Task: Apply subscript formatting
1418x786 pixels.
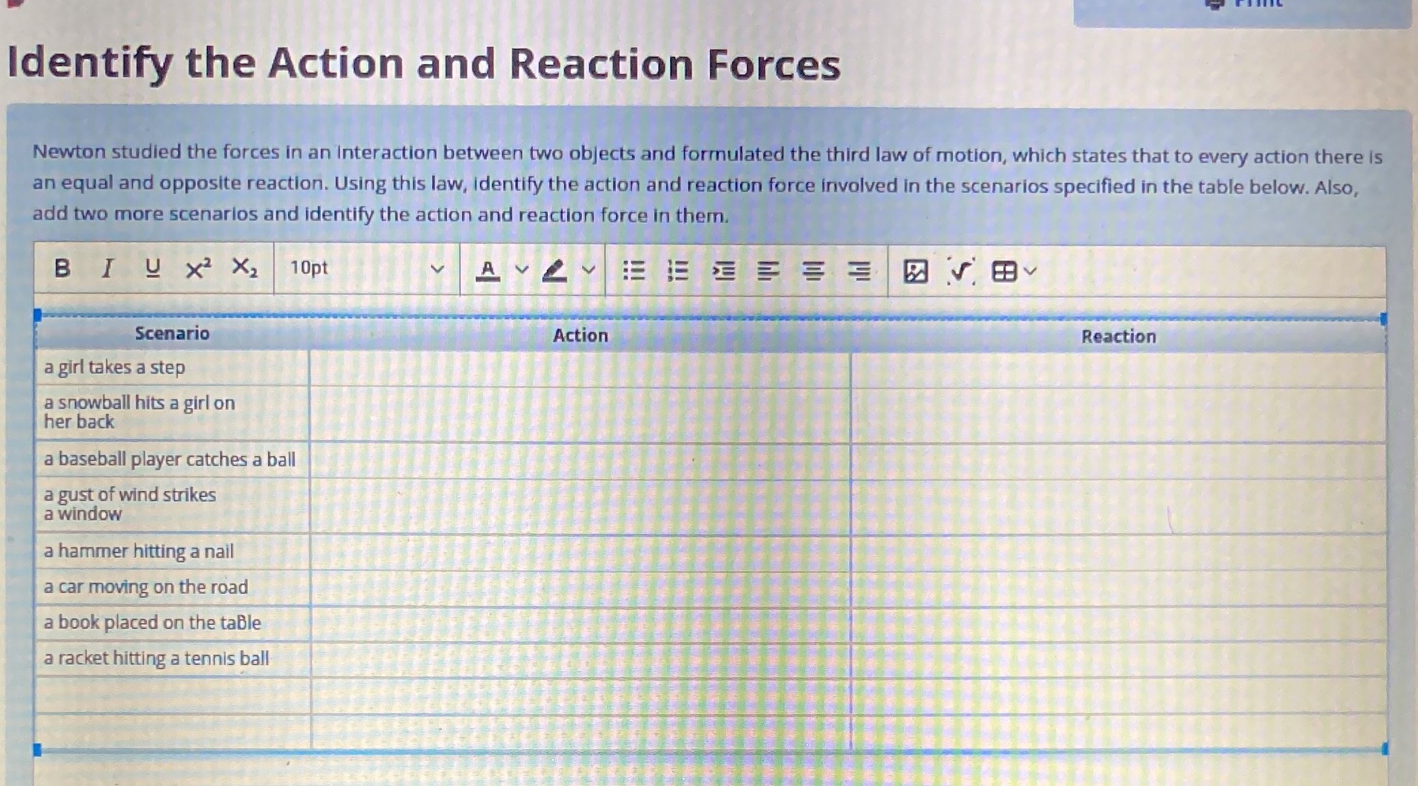Action: click(x=245, y=268)
